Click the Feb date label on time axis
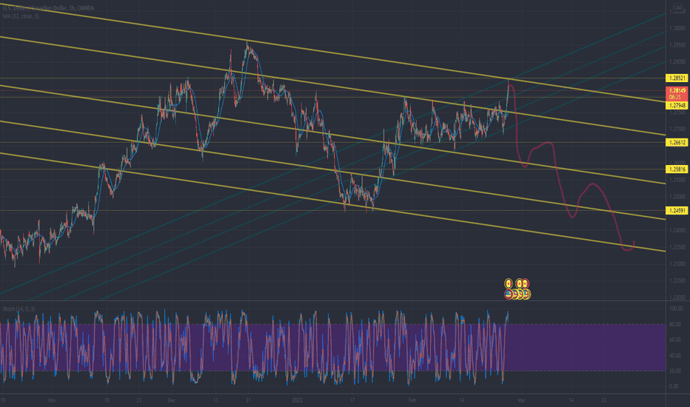The image size is (690, 407). (412, 400)
